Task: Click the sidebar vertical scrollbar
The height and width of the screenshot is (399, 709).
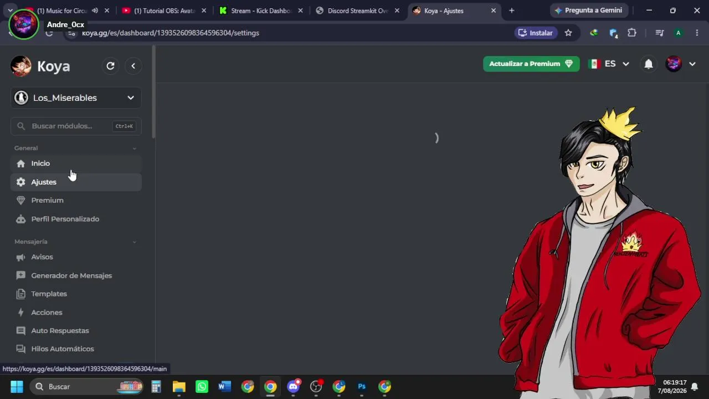Action: (154, 92)
